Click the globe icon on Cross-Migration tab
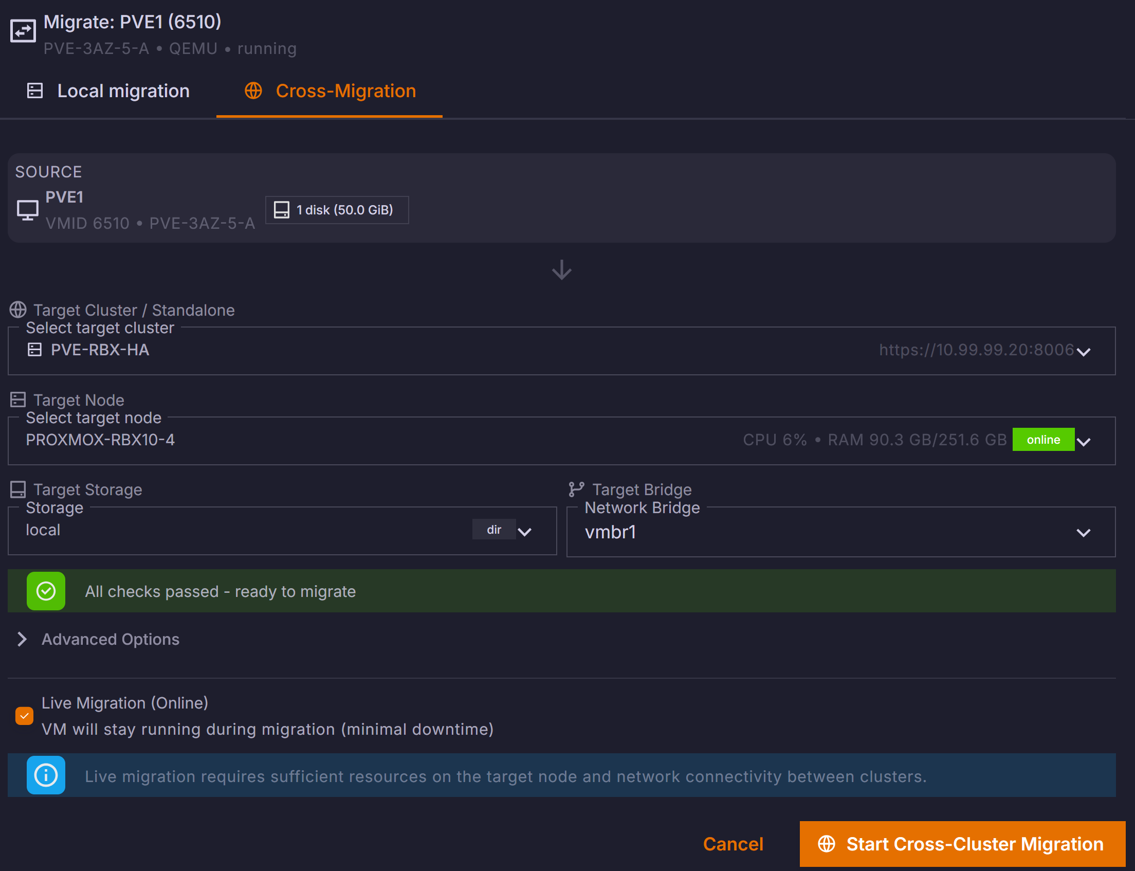 pyautogui.click(x=253, y=90)
